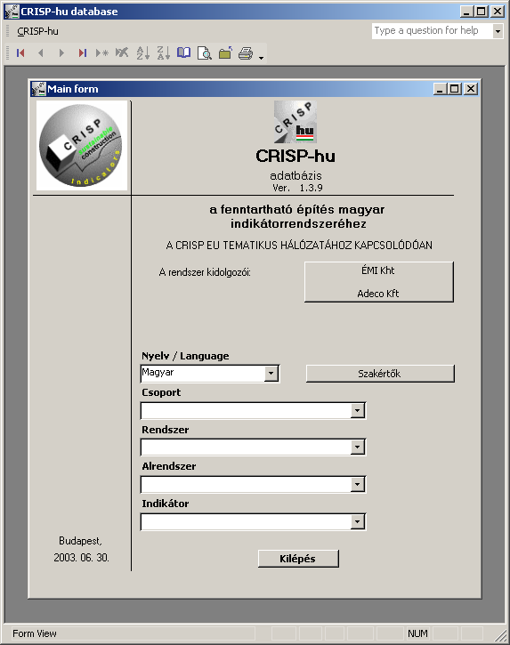Screen dimensions: 510x645
Task: Open the CRISP-hu menu
Action: [38, 31]
